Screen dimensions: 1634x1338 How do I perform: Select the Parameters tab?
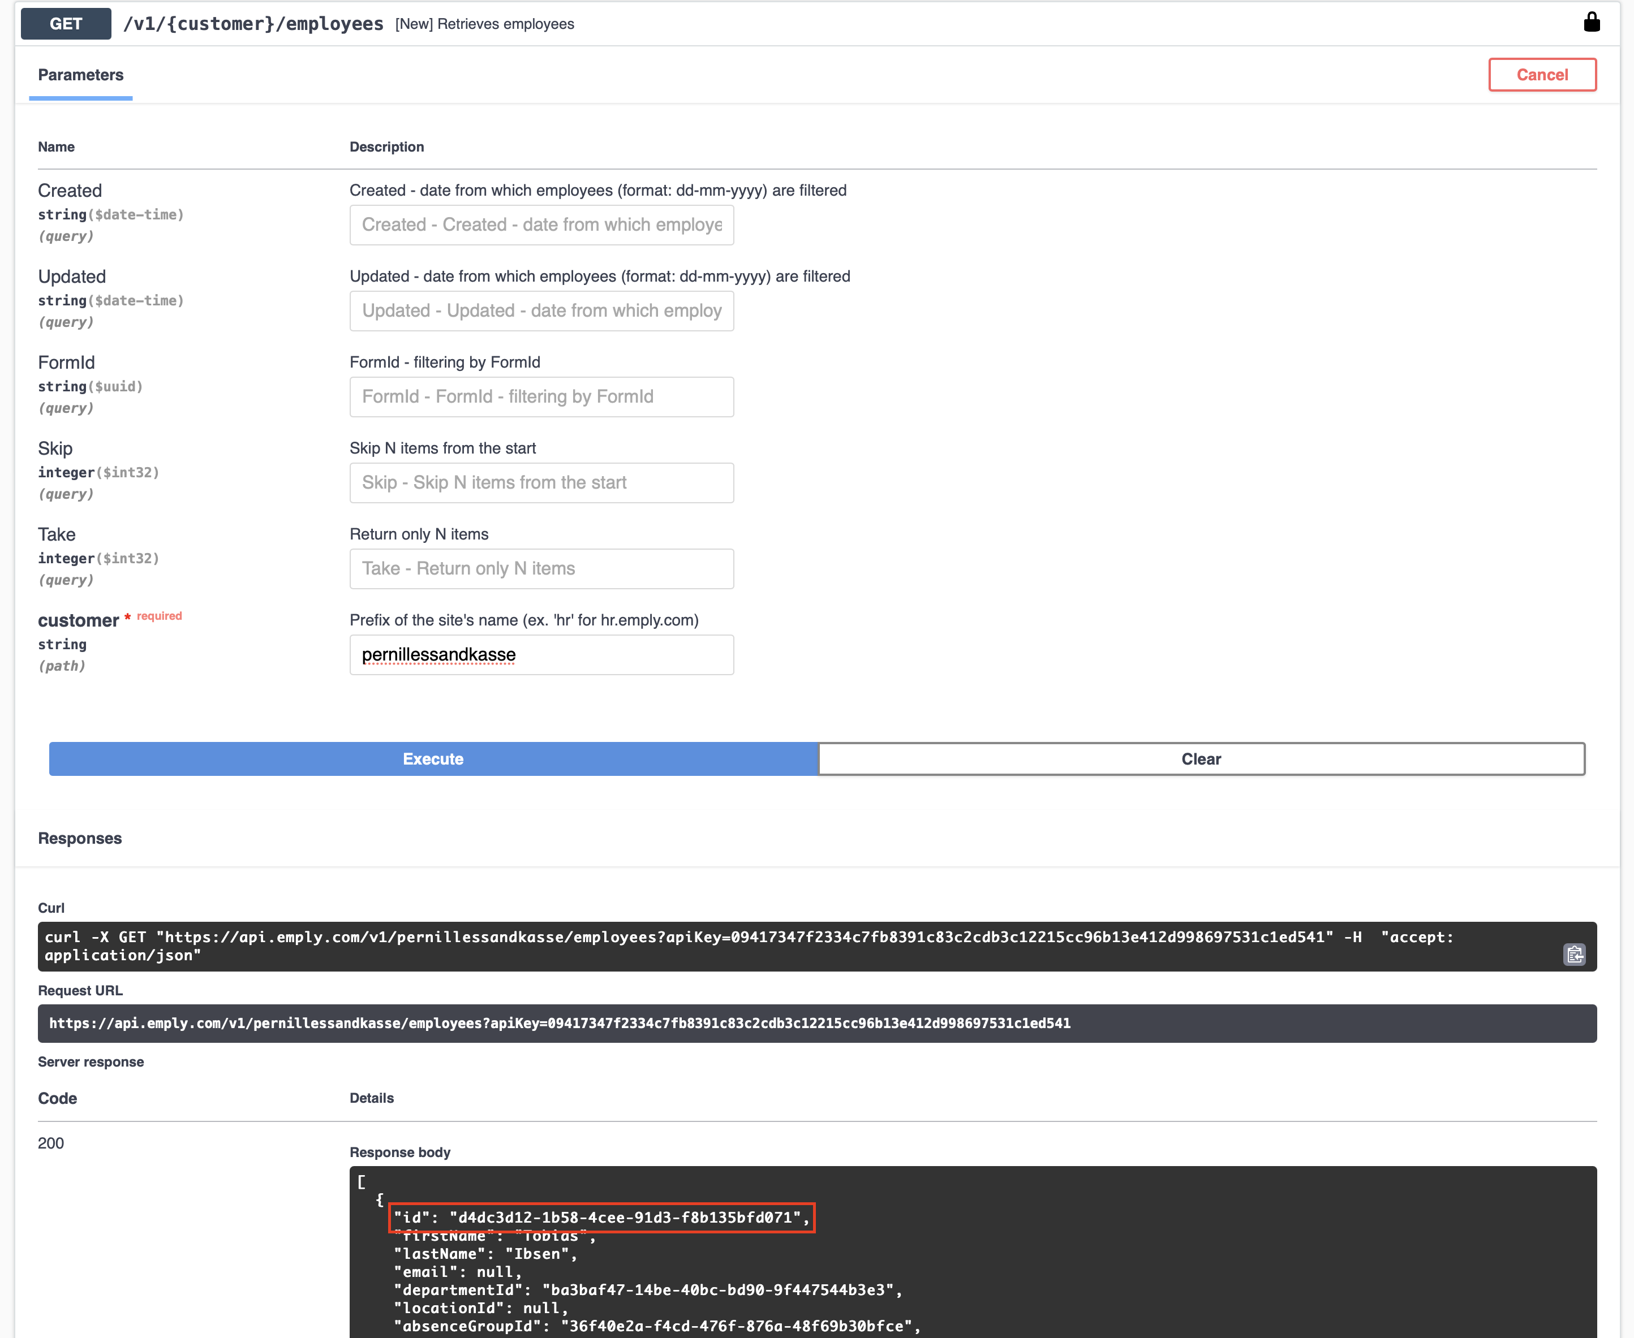click(x=80, y=75)
